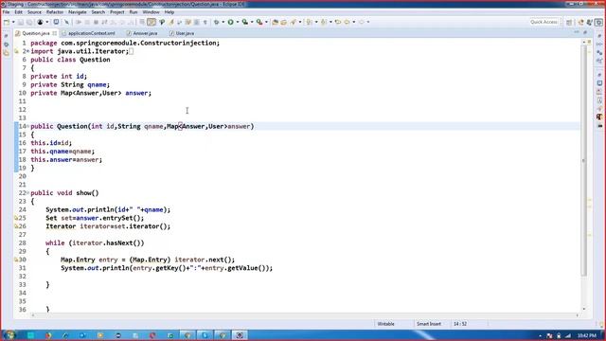Screen dimensions: 606x341
Task: Switch to the Answer.java editor tab
Action: pyautogui.click(x=145, y=33)
